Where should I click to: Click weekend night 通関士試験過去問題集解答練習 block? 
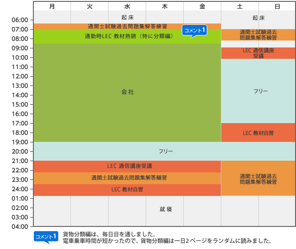[258, 178]
